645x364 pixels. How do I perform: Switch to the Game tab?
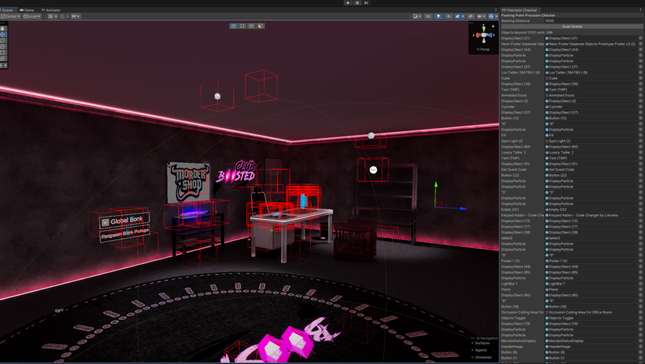(x=27, y=10)
